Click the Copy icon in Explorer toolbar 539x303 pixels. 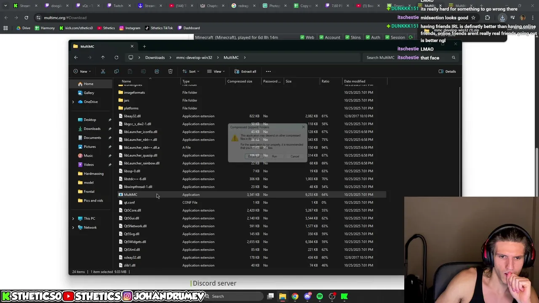click(116, 72)
